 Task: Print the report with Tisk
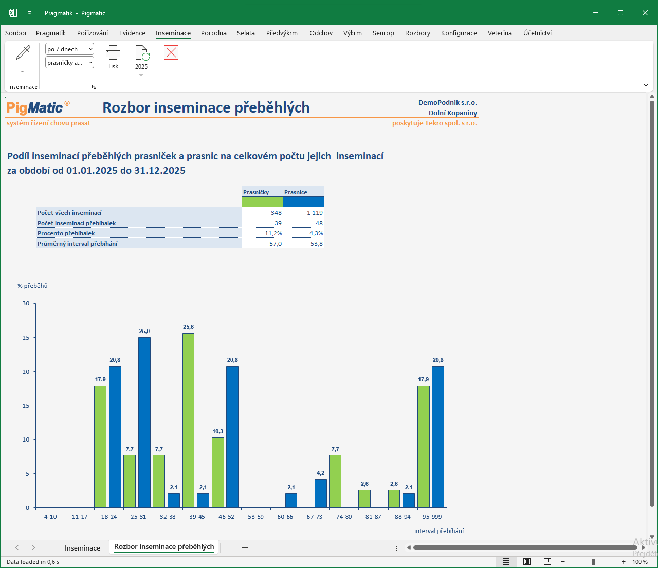tap(113, 57)
